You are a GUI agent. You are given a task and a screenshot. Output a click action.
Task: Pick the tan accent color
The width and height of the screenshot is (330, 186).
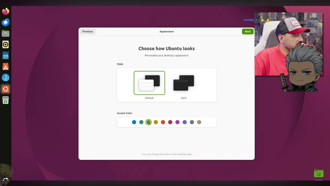pos(199,122)
